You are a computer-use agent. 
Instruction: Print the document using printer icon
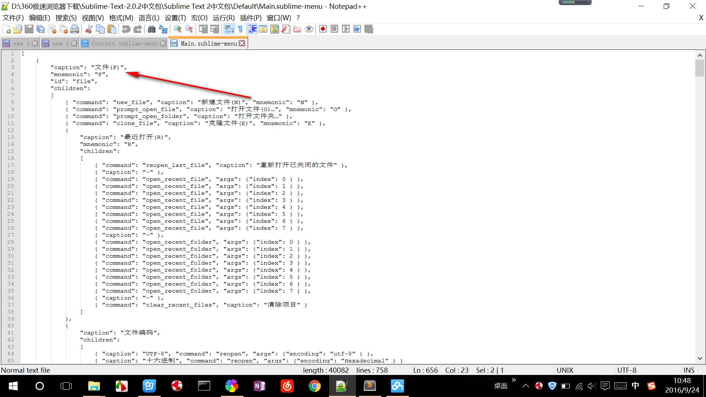(75, 29)
